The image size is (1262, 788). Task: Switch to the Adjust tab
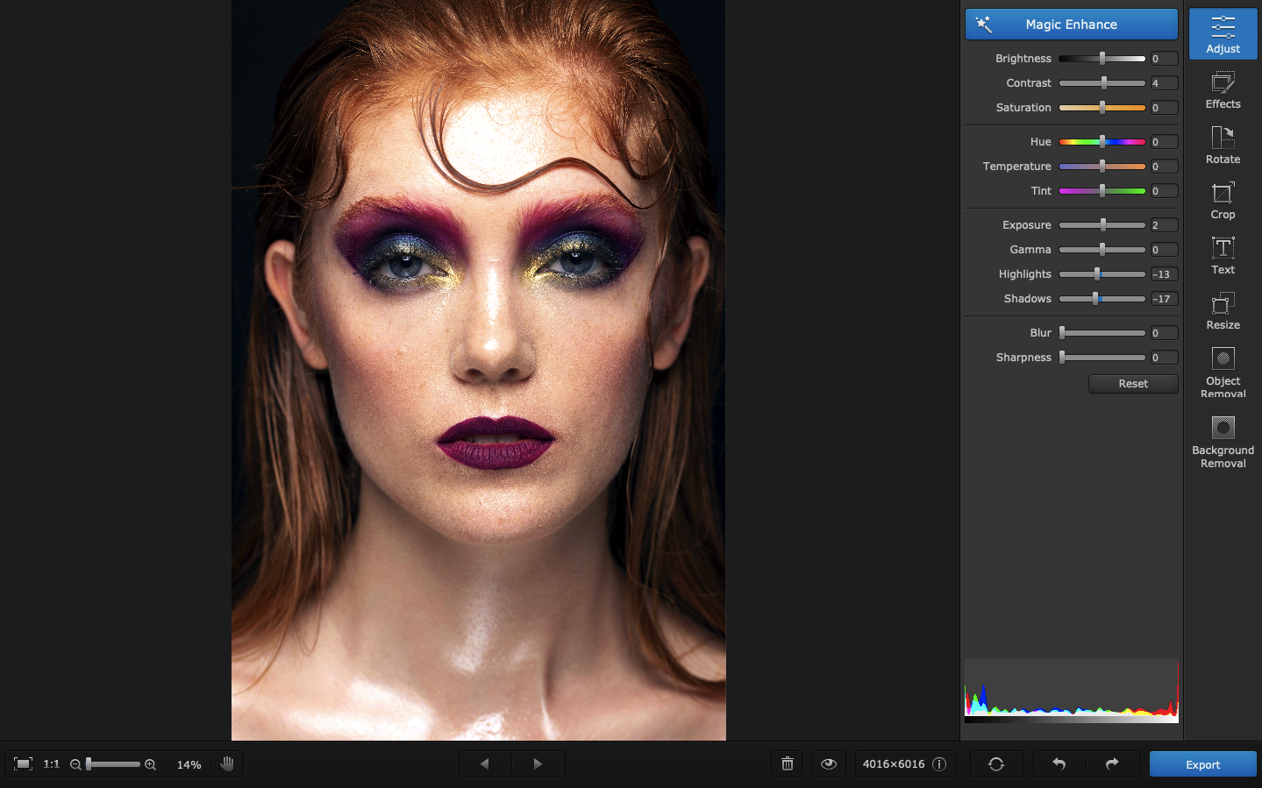pyautogui.click(x=1223, y=35)
